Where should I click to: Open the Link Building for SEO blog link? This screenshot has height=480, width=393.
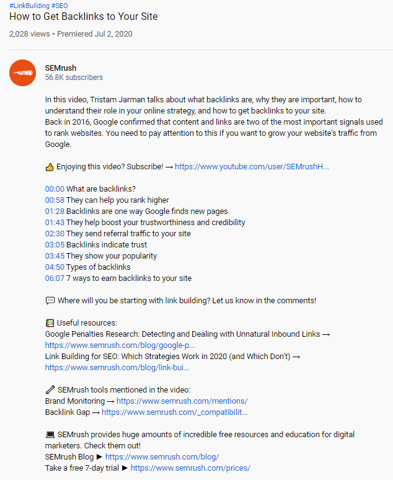pos(117,368)
